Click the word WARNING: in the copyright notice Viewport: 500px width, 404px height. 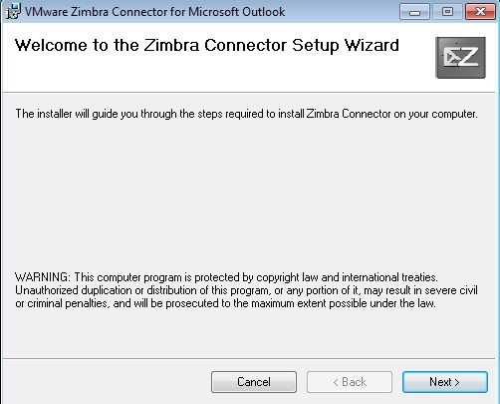43,277
